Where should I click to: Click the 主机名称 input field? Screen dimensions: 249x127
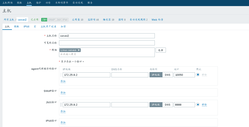pos(107,36)
